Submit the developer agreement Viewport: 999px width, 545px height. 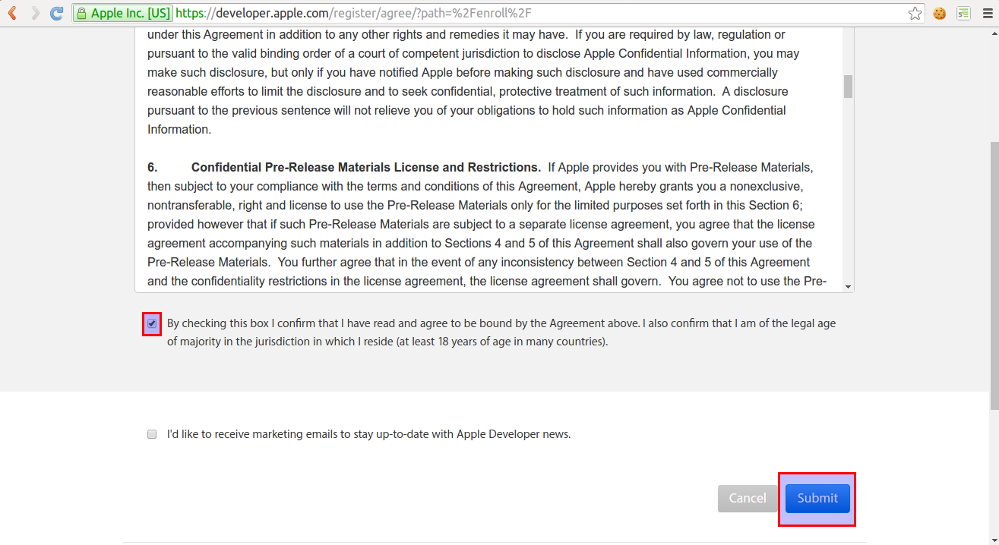click(x=817, y=498)
